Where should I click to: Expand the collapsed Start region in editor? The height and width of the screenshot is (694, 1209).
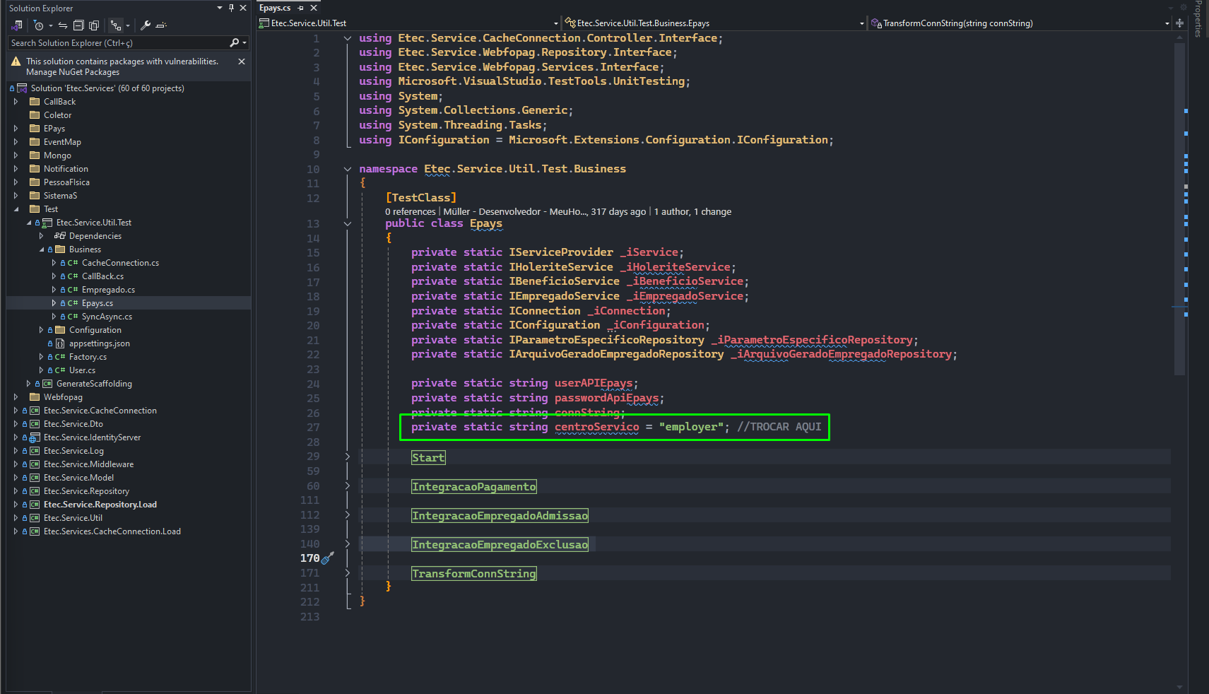(x=348, y=457)
